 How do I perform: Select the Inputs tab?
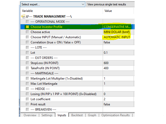point(62,115)
